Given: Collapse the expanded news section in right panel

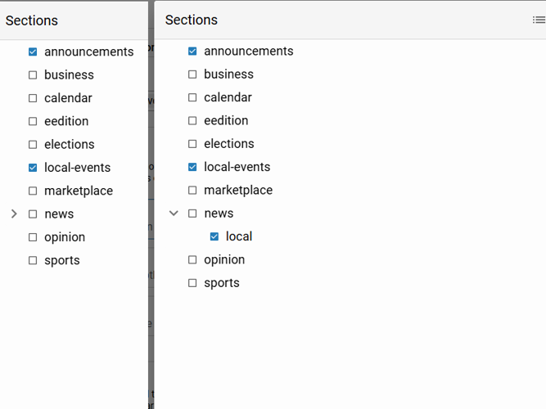Looking at the screenshot, I should 174,213.
